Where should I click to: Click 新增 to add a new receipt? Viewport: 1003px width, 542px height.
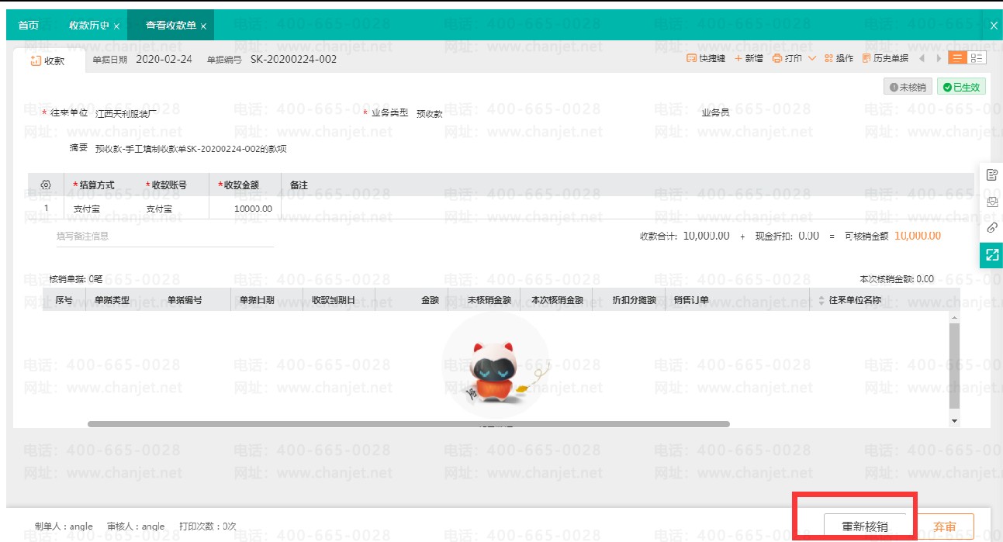[x=749, y=59]
